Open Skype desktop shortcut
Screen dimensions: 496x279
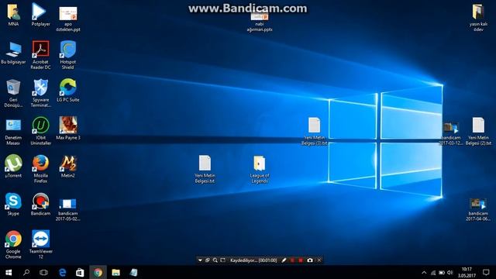point(13,204)
